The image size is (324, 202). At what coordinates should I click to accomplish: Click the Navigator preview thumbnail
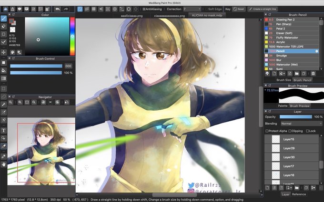tap(41, 152)
